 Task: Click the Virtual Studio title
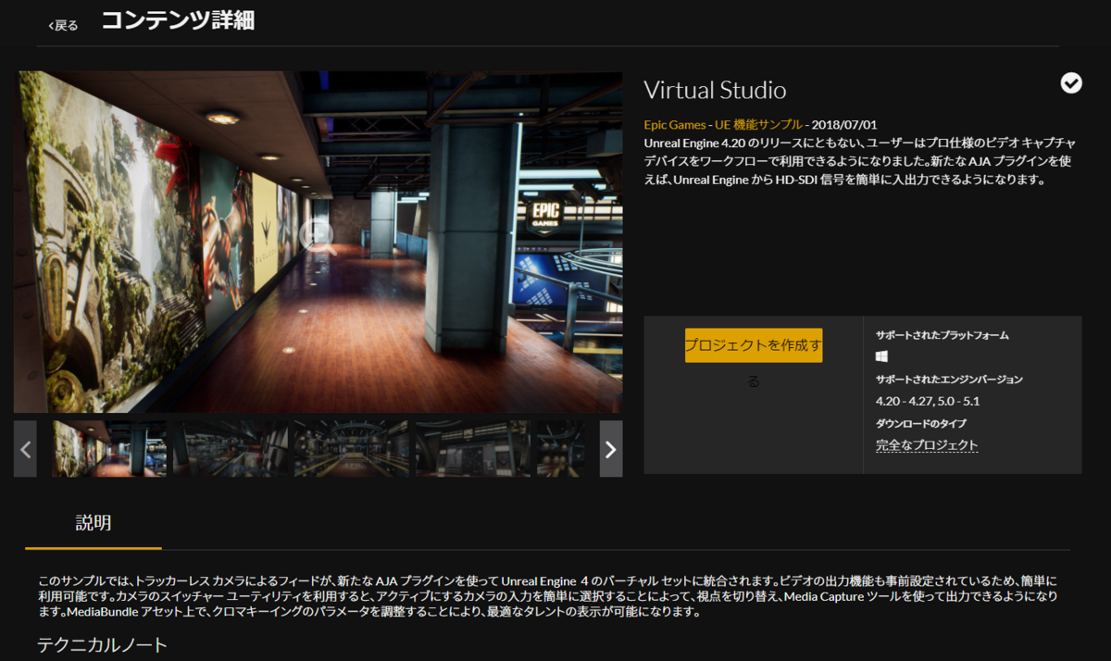point(715,90)
